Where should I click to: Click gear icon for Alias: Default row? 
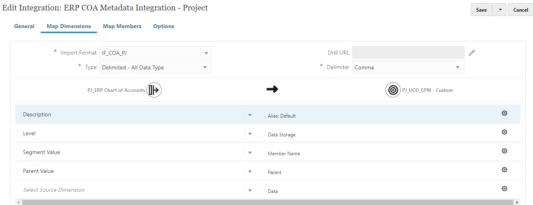(x=504, y=113)
